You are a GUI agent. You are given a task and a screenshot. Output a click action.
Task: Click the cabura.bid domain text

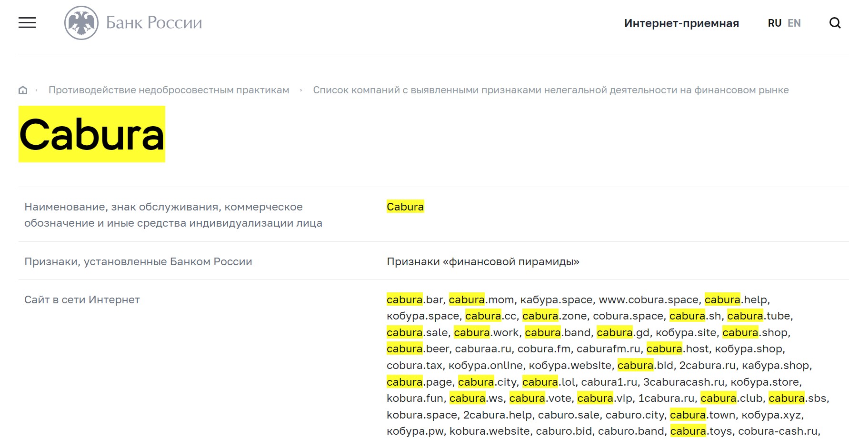(x=645, y=365)
